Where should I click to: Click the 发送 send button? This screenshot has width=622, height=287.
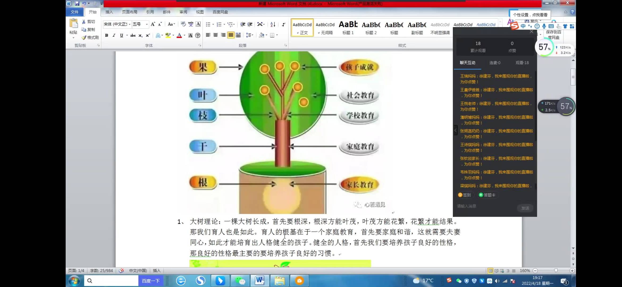click(x=526, y=208)
